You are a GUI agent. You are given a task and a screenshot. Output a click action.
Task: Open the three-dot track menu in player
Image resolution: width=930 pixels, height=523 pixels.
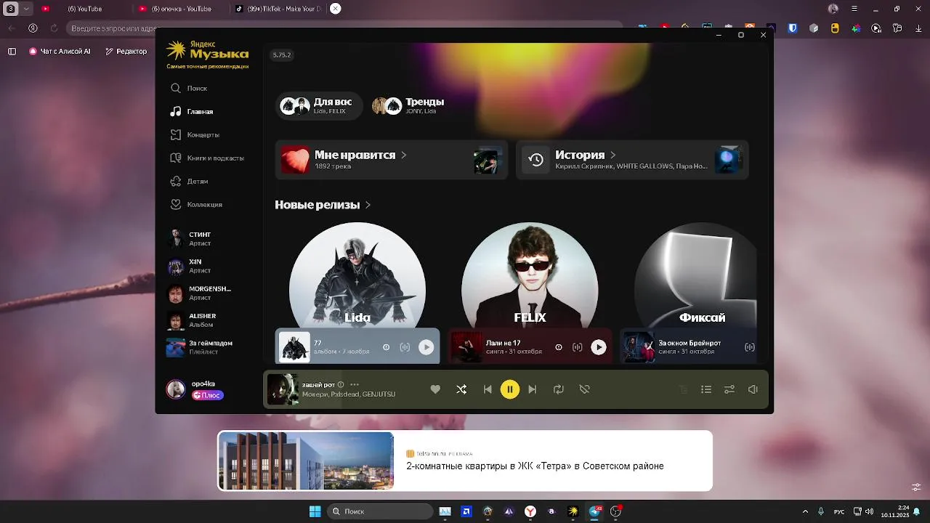click(x=355, y=384)
